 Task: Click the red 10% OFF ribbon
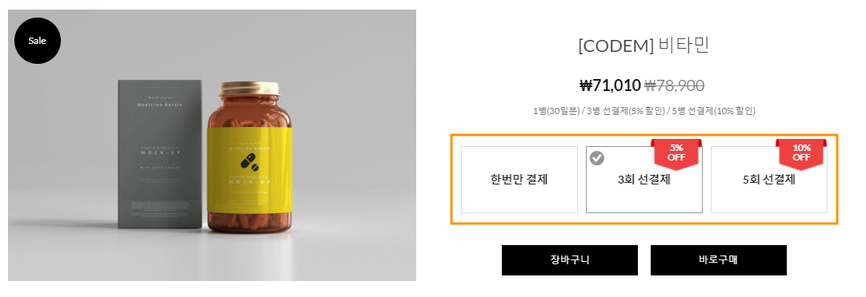(x=801, y=152)
